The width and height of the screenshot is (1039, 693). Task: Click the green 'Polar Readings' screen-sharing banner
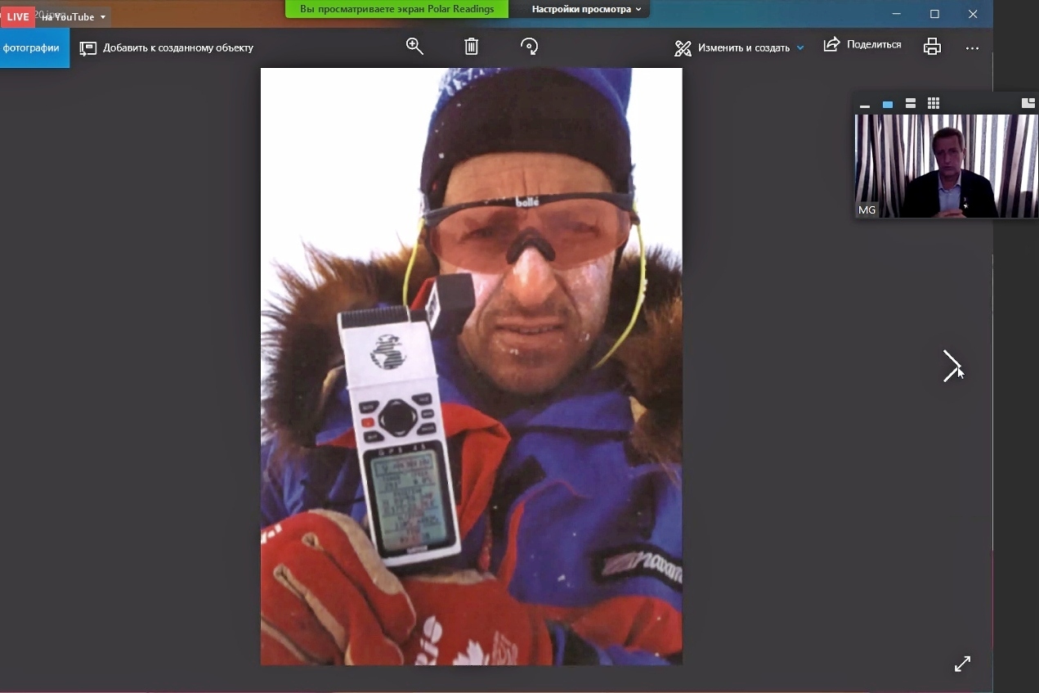tap(396, 9)
